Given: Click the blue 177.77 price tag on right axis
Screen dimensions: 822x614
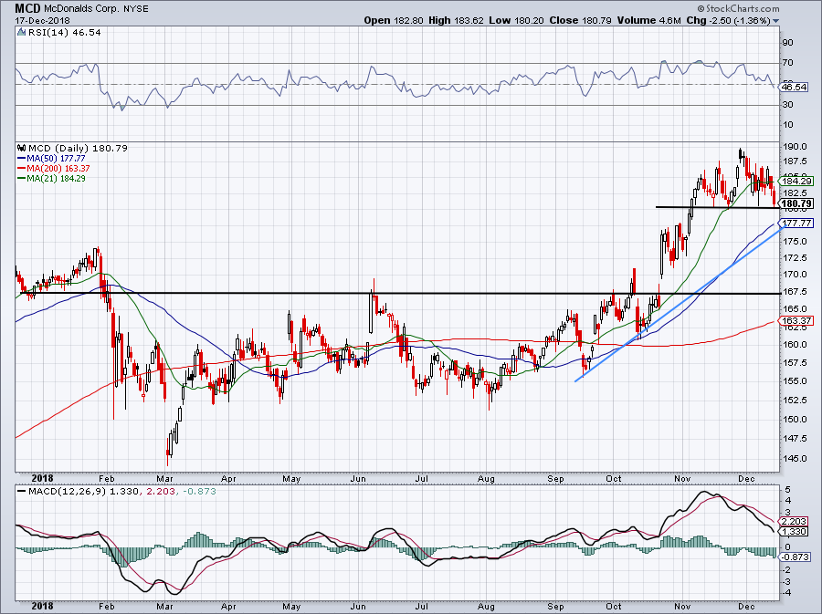Looking at the screenshot, I should tap(796, 223).
